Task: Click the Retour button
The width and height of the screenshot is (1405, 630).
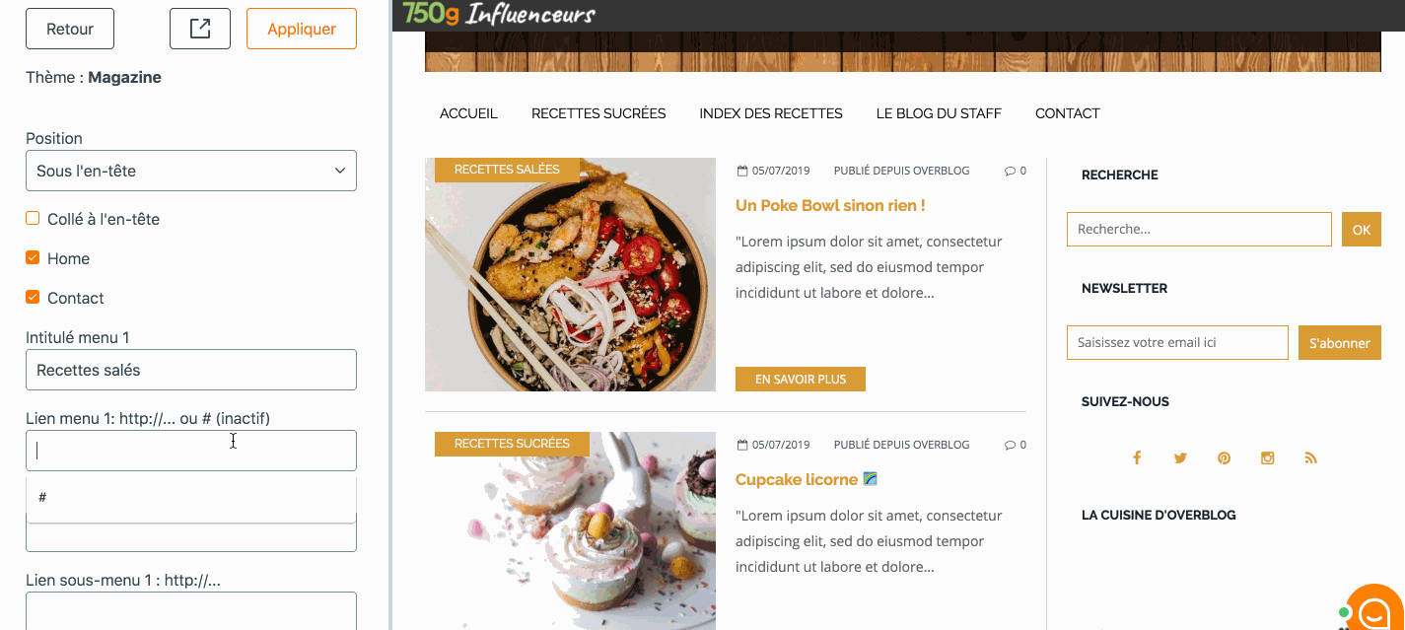Action: (70, 29)
